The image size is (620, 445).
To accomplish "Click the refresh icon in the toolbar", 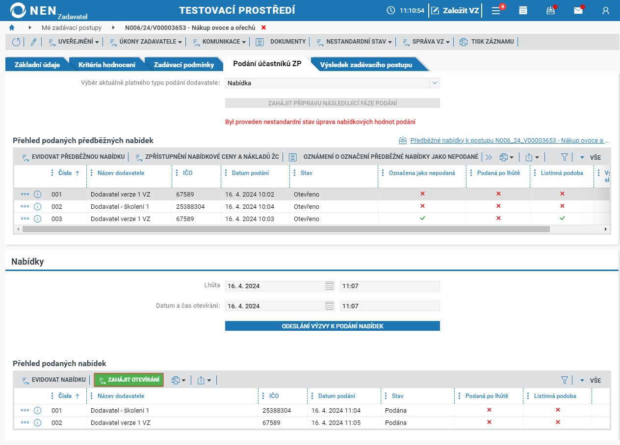I will [16, 42].
